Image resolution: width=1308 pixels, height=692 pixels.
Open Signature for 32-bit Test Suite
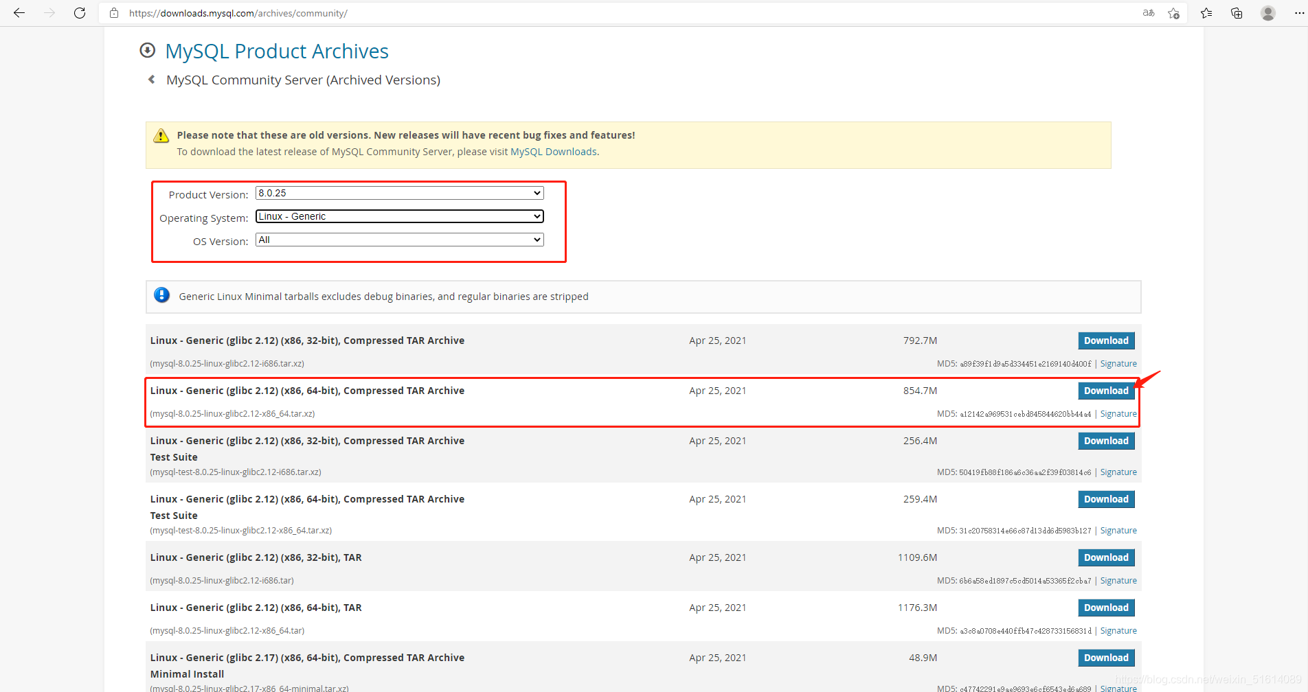[x=1118, y=472]
